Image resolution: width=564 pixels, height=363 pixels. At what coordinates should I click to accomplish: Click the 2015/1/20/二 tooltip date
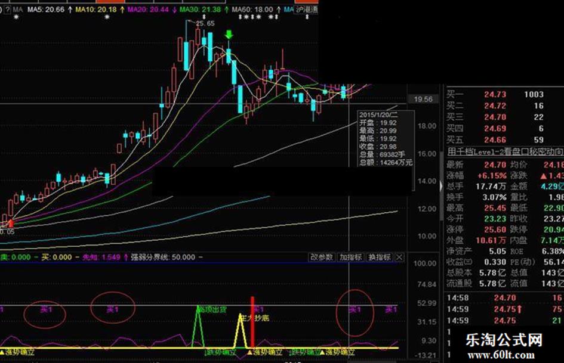click(378, 115)
